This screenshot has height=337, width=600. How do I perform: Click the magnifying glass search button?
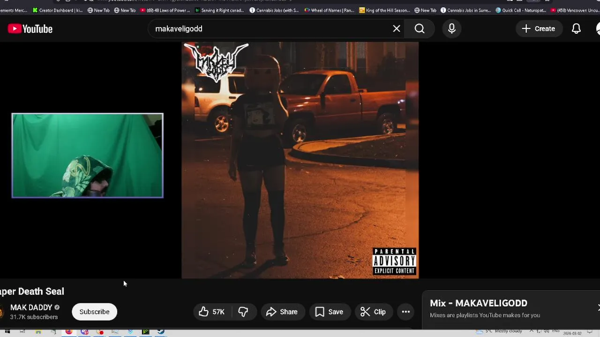(x=420, y=29)
